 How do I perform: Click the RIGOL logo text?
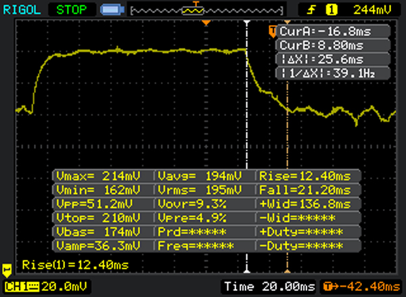tap(22, 10)
